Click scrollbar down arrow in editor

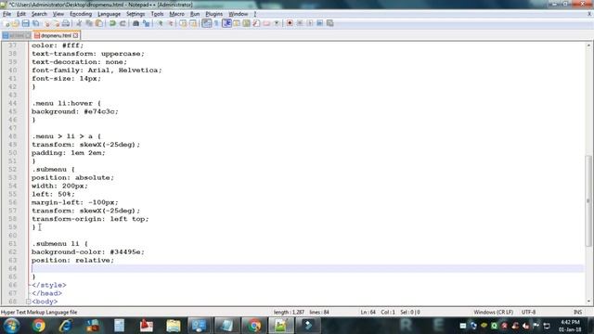coord(588,302)
